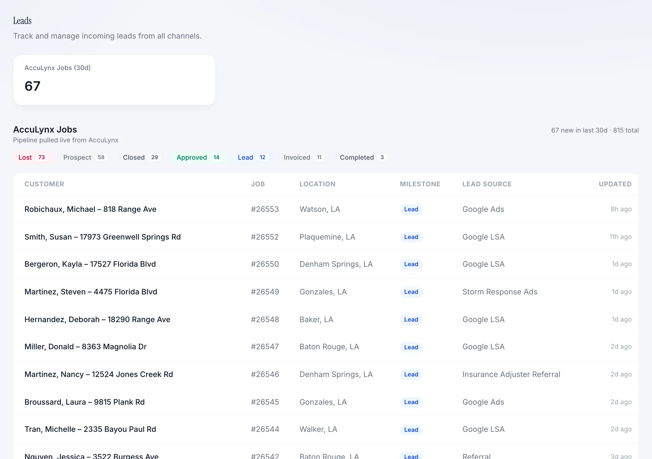Click job number #26546
This screenshot has width=652, height=459.
coord(265,375)
